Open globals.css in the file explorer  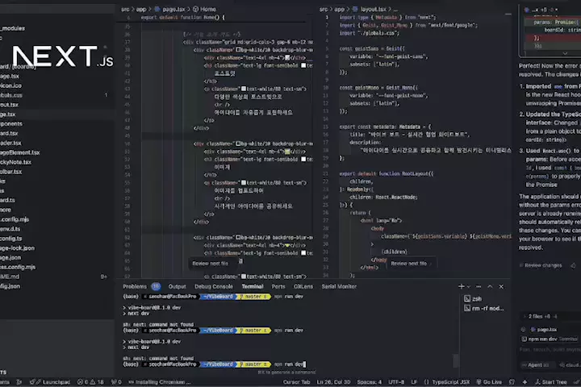(x=11, y=95)
